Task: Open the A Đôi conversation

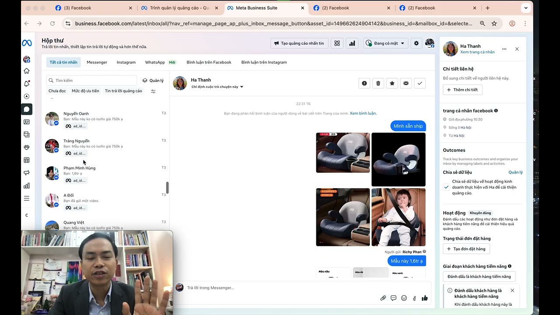Action: [105, 201]
